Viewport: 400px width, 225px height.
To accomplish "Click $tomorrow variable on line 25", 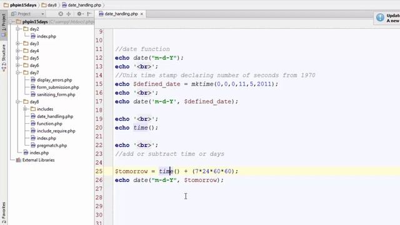I will [131, 171].
